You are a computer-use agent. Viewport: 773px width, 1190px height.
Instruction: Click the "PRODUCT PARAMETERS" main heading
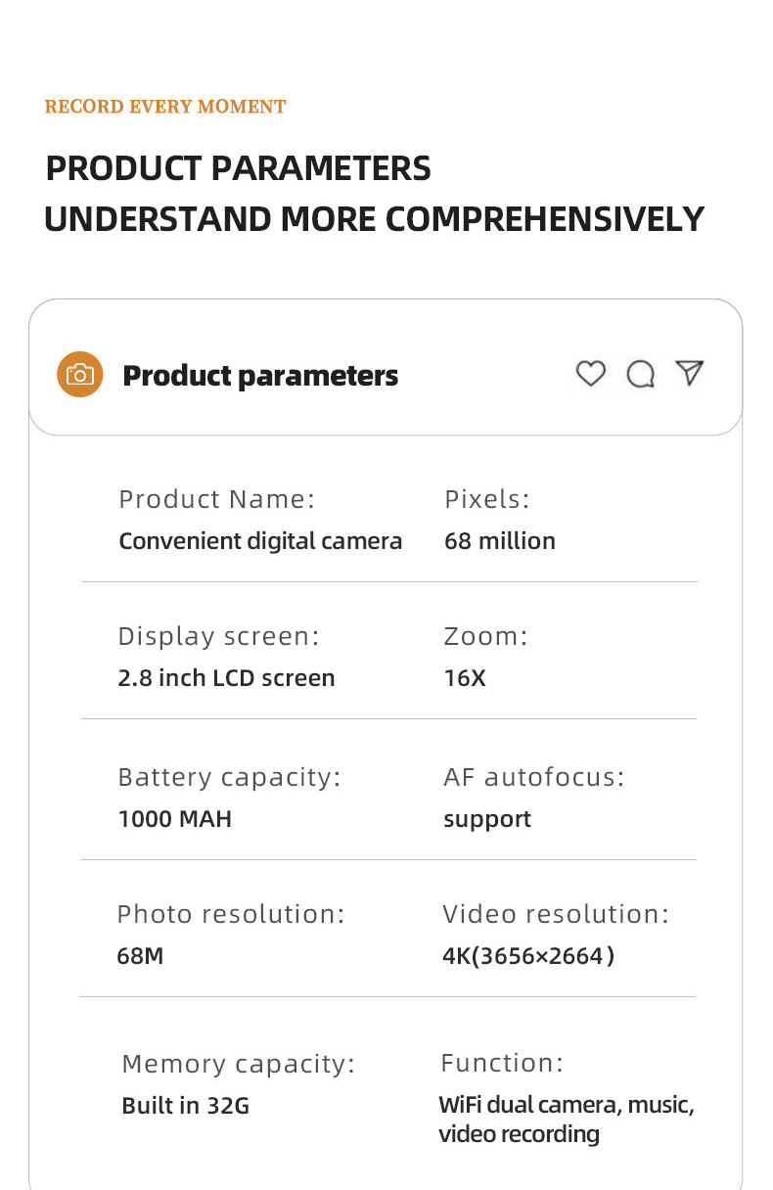[x=238, y=168]
